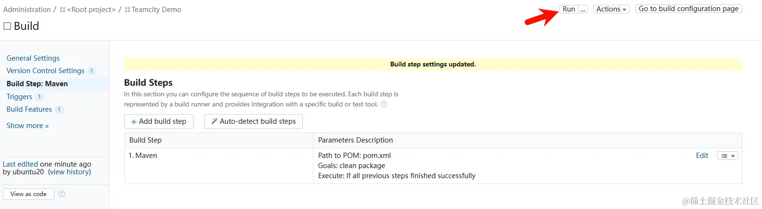Open General Settings in sidebar

[x=33, y=58]
